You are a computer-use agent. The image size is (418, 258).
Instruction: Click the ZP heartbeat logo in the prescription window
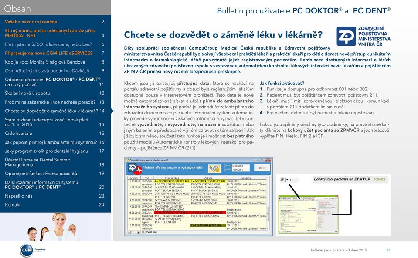pos(135,169)
